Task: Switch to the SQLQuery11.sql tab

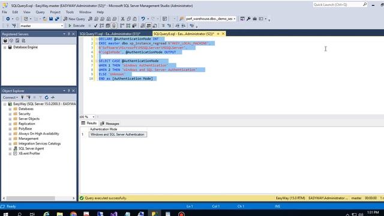Action: point(110,34)
